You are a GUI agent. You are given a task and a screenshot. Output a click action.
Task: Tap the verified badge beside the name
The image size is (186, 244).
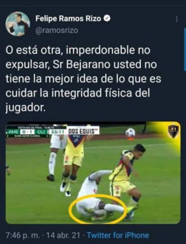[107, 19]
